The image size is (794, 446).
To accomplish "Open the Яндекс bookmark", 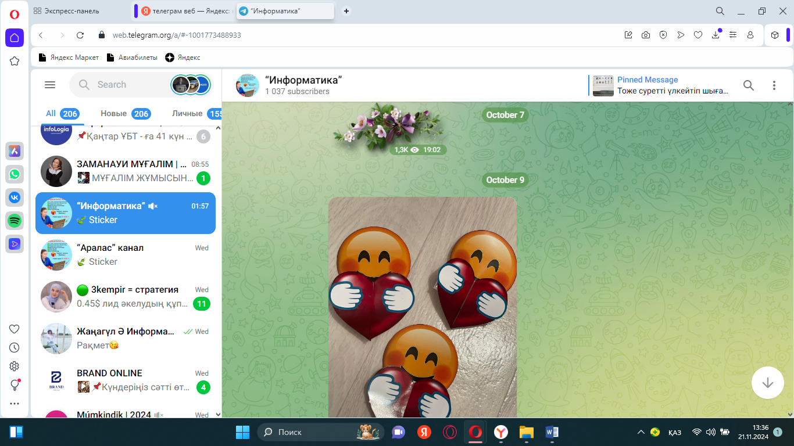I will coord(183,57).
